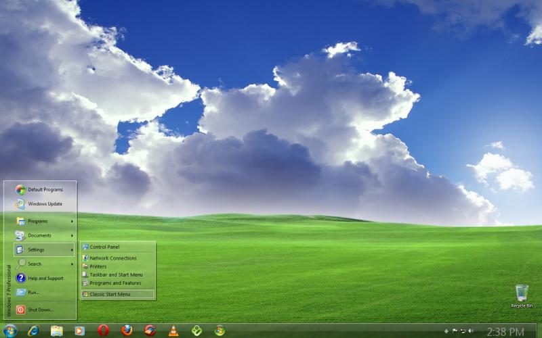Click the Show Desktop strip after clock
The height and width of the screenshot is (338, 542).
(x=539, y=331)
